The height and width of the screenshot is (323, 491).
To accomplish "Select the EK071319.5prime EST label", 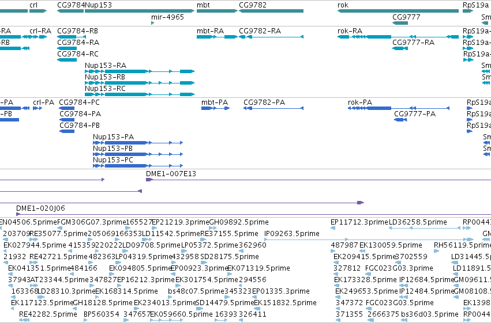I will point(258,269).
